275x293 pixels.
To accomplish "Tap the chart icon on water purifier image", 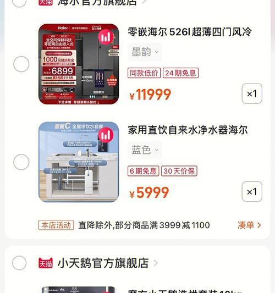I will pos(106,135).
